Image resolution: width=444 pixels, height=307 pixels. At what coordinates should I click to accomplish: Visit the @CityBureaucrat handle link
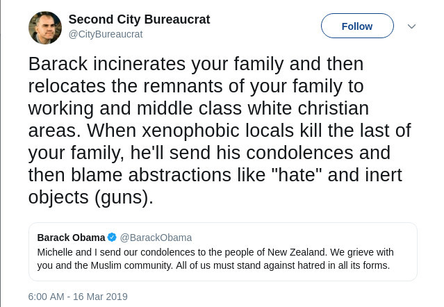(106, 33)
